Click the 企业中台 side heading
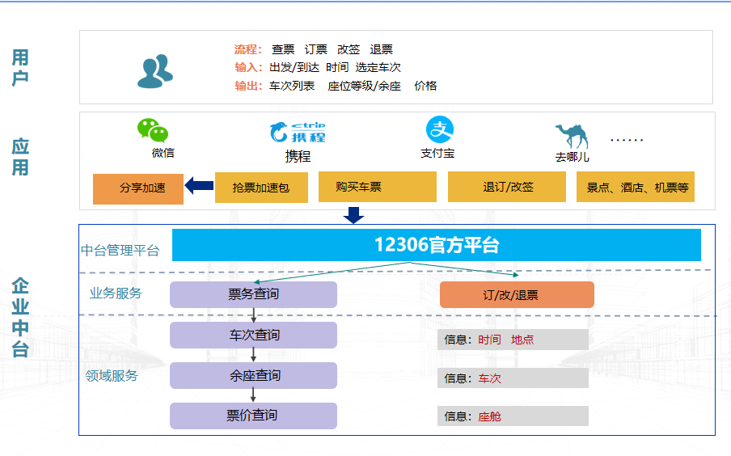The width and height of the screenshot is (731, 456). (20, 318)
